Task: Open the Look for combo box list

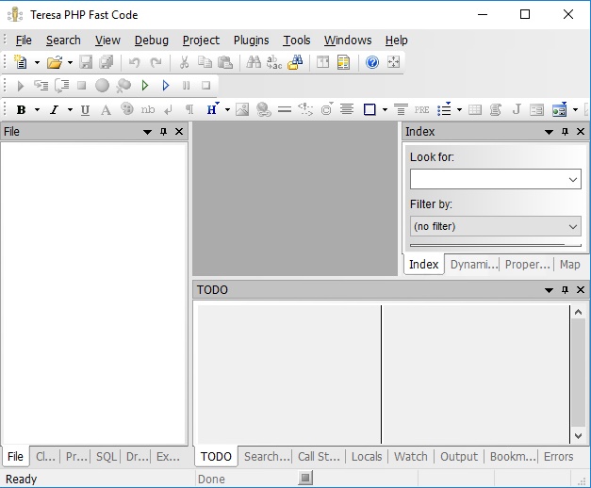Action: [x=573, y=179]
